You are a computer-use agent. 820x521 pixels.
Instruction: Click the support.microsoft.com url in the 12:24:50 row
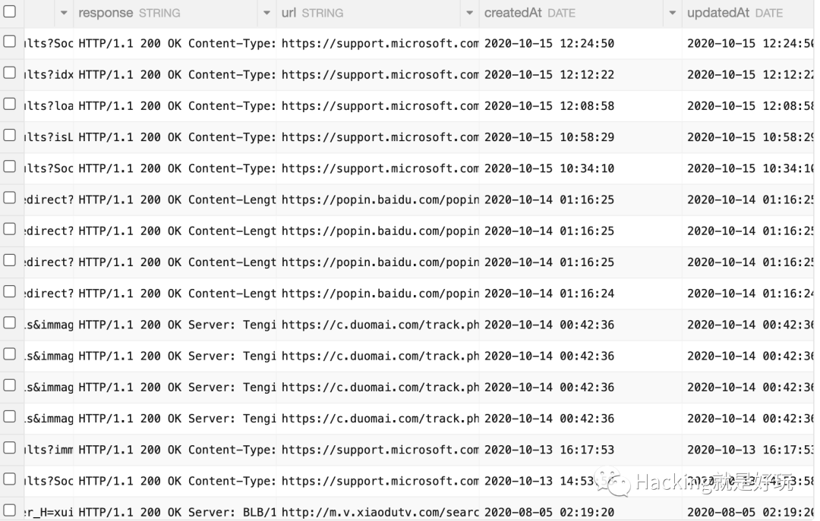[380, 43]
